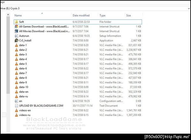
Task: Select the 'data-ru' file name
Action: tap(24, 96)
